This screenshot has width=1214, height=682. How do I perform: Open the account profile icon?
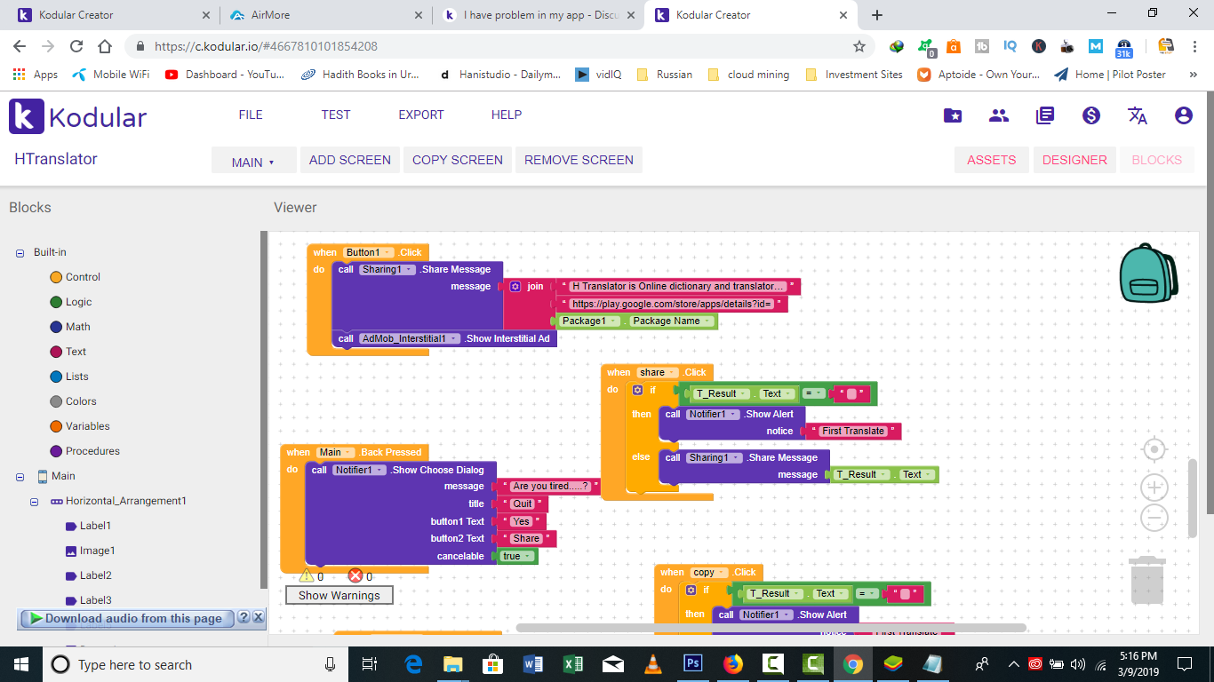[1183, 115]
